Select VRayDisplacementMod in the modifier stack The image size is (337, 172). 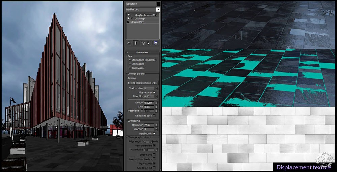(146, 15)
